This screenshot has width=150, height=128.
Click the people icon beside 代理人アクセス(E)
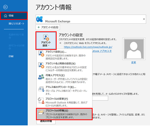[41, 77]
